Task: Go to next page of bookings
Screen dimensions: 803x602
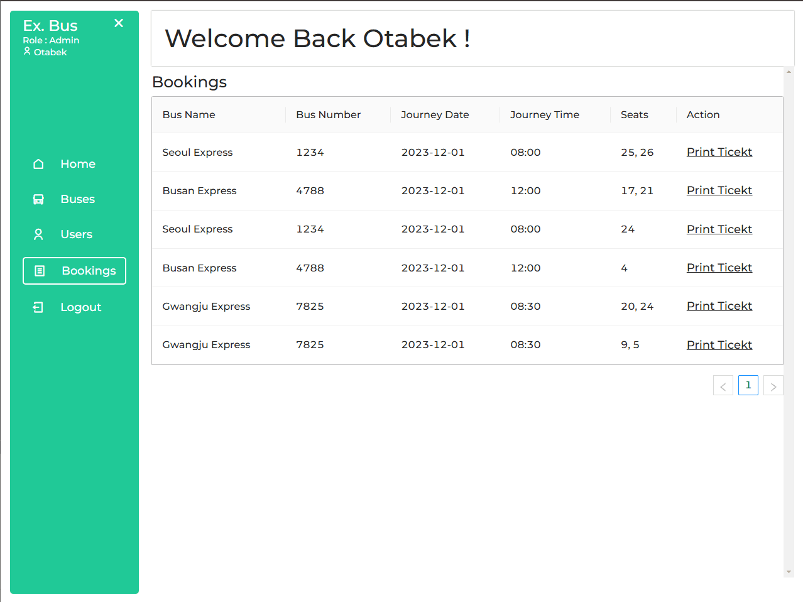Action: [773, 386]
